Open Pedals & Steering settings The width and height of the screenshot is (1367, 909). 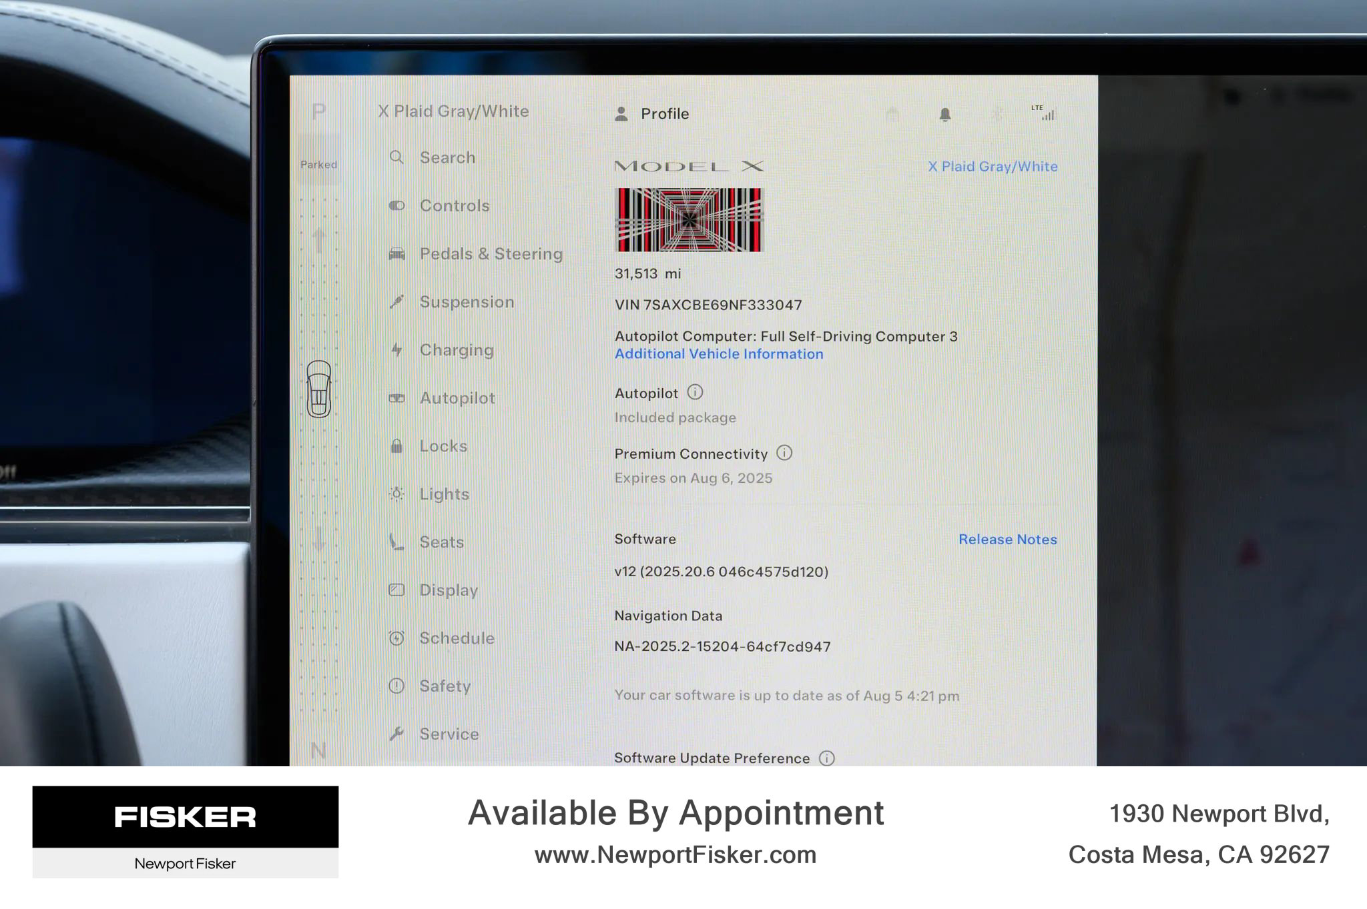pyautogui.click(x=491, y=254)
